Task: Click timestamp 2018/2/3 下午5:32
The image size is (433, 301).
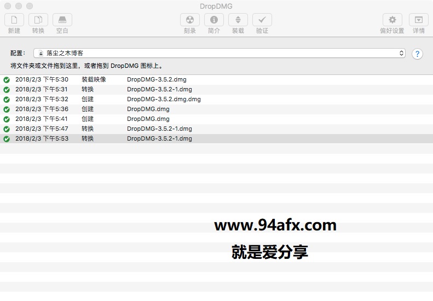Action: coord(42,99)
